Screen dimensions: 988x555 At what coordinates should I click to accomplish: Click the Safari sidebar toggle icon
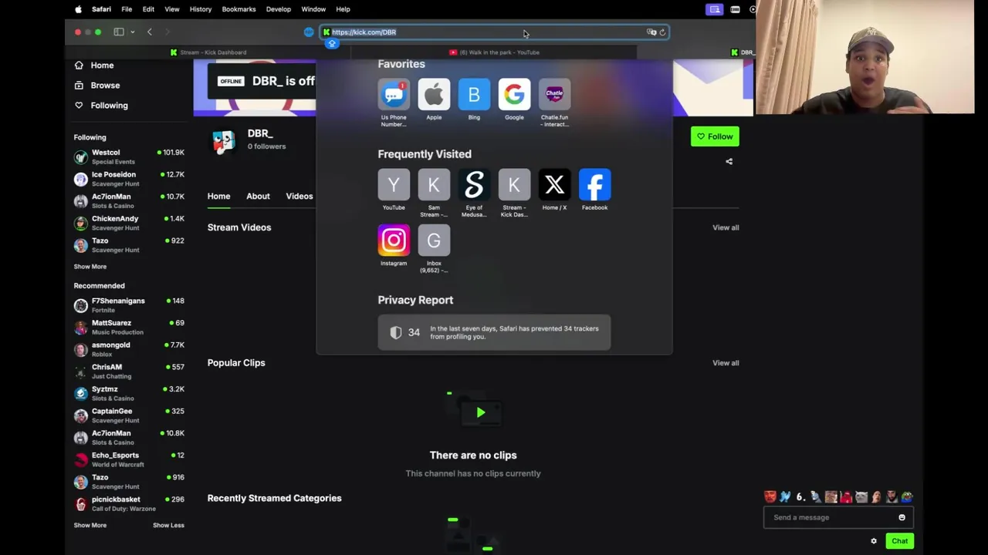[119, 32]
